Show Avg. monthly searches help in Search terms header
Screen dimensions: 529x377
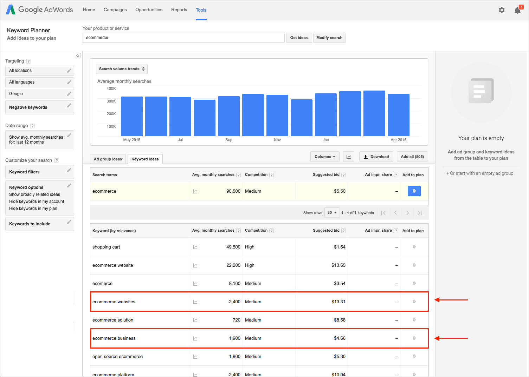(238, 175)
